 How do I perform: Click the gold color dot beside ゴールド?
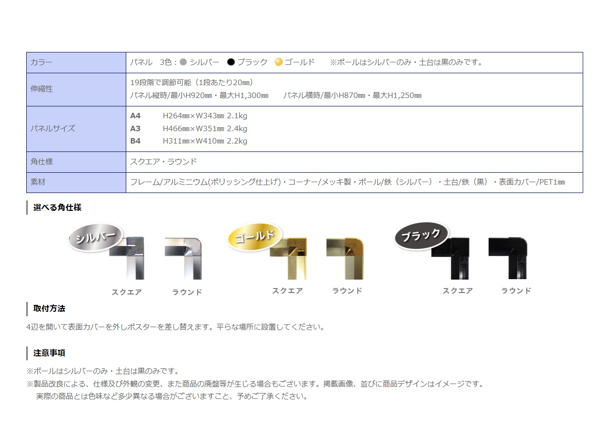tap(279, 62)
